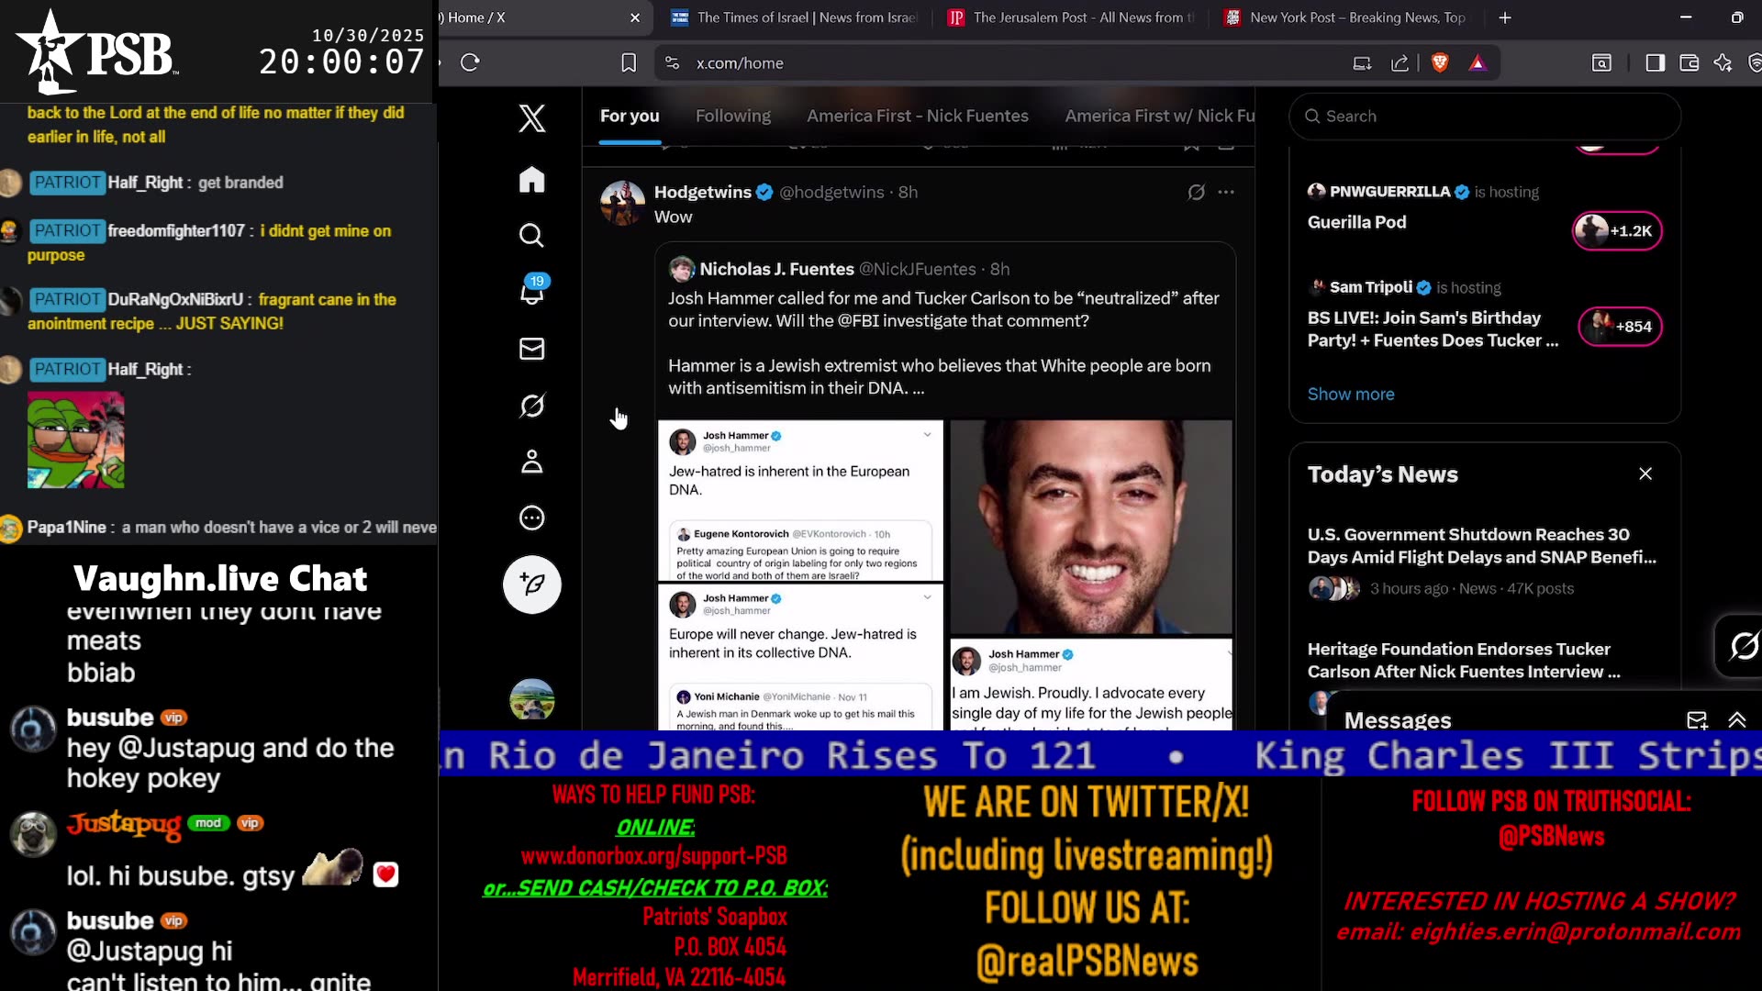
Task: Compose a new post with the feather icon
Action: [x=531, y=584]
